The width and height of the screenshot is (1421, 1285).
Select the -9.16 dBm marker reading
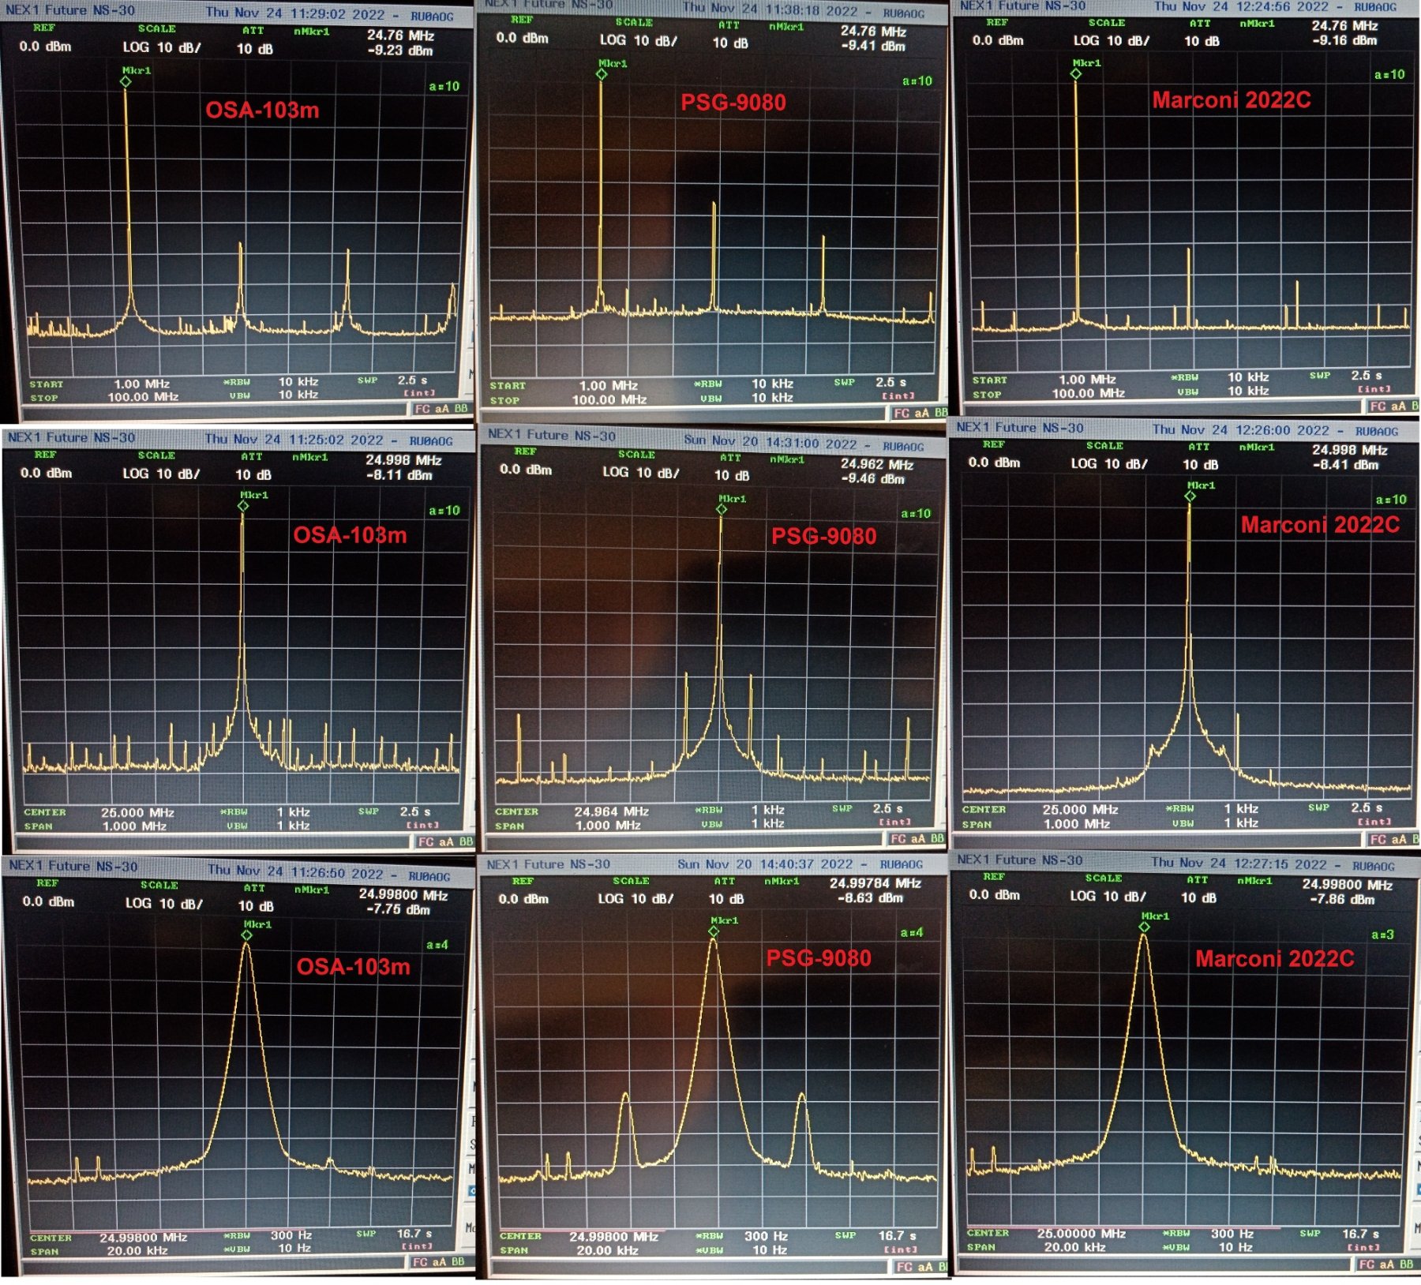(x=1344, y=40)
